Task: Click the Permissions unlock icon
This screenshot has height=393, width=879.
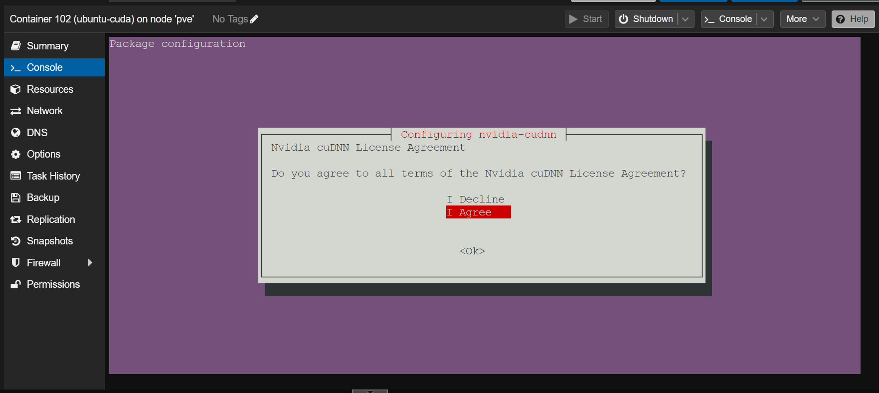Action: click(x=16, y=284)
